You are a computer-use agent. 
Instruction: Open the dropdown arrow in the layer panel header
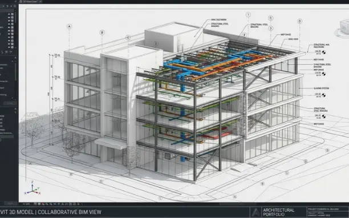[3, 6]
